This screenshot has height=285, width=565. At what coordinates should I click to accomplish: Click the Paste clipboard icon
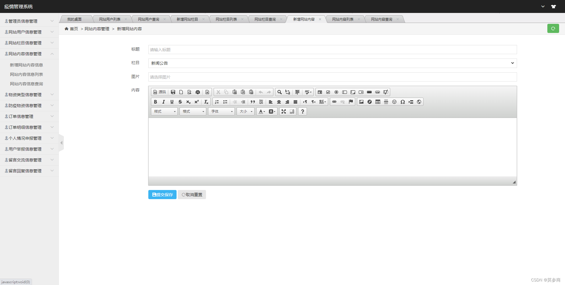coord(235,92)
